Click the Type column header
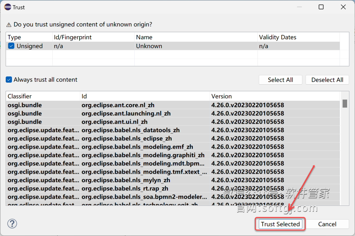Image resolution: width=355 pixels, height=236 pixels. point(29,37)
